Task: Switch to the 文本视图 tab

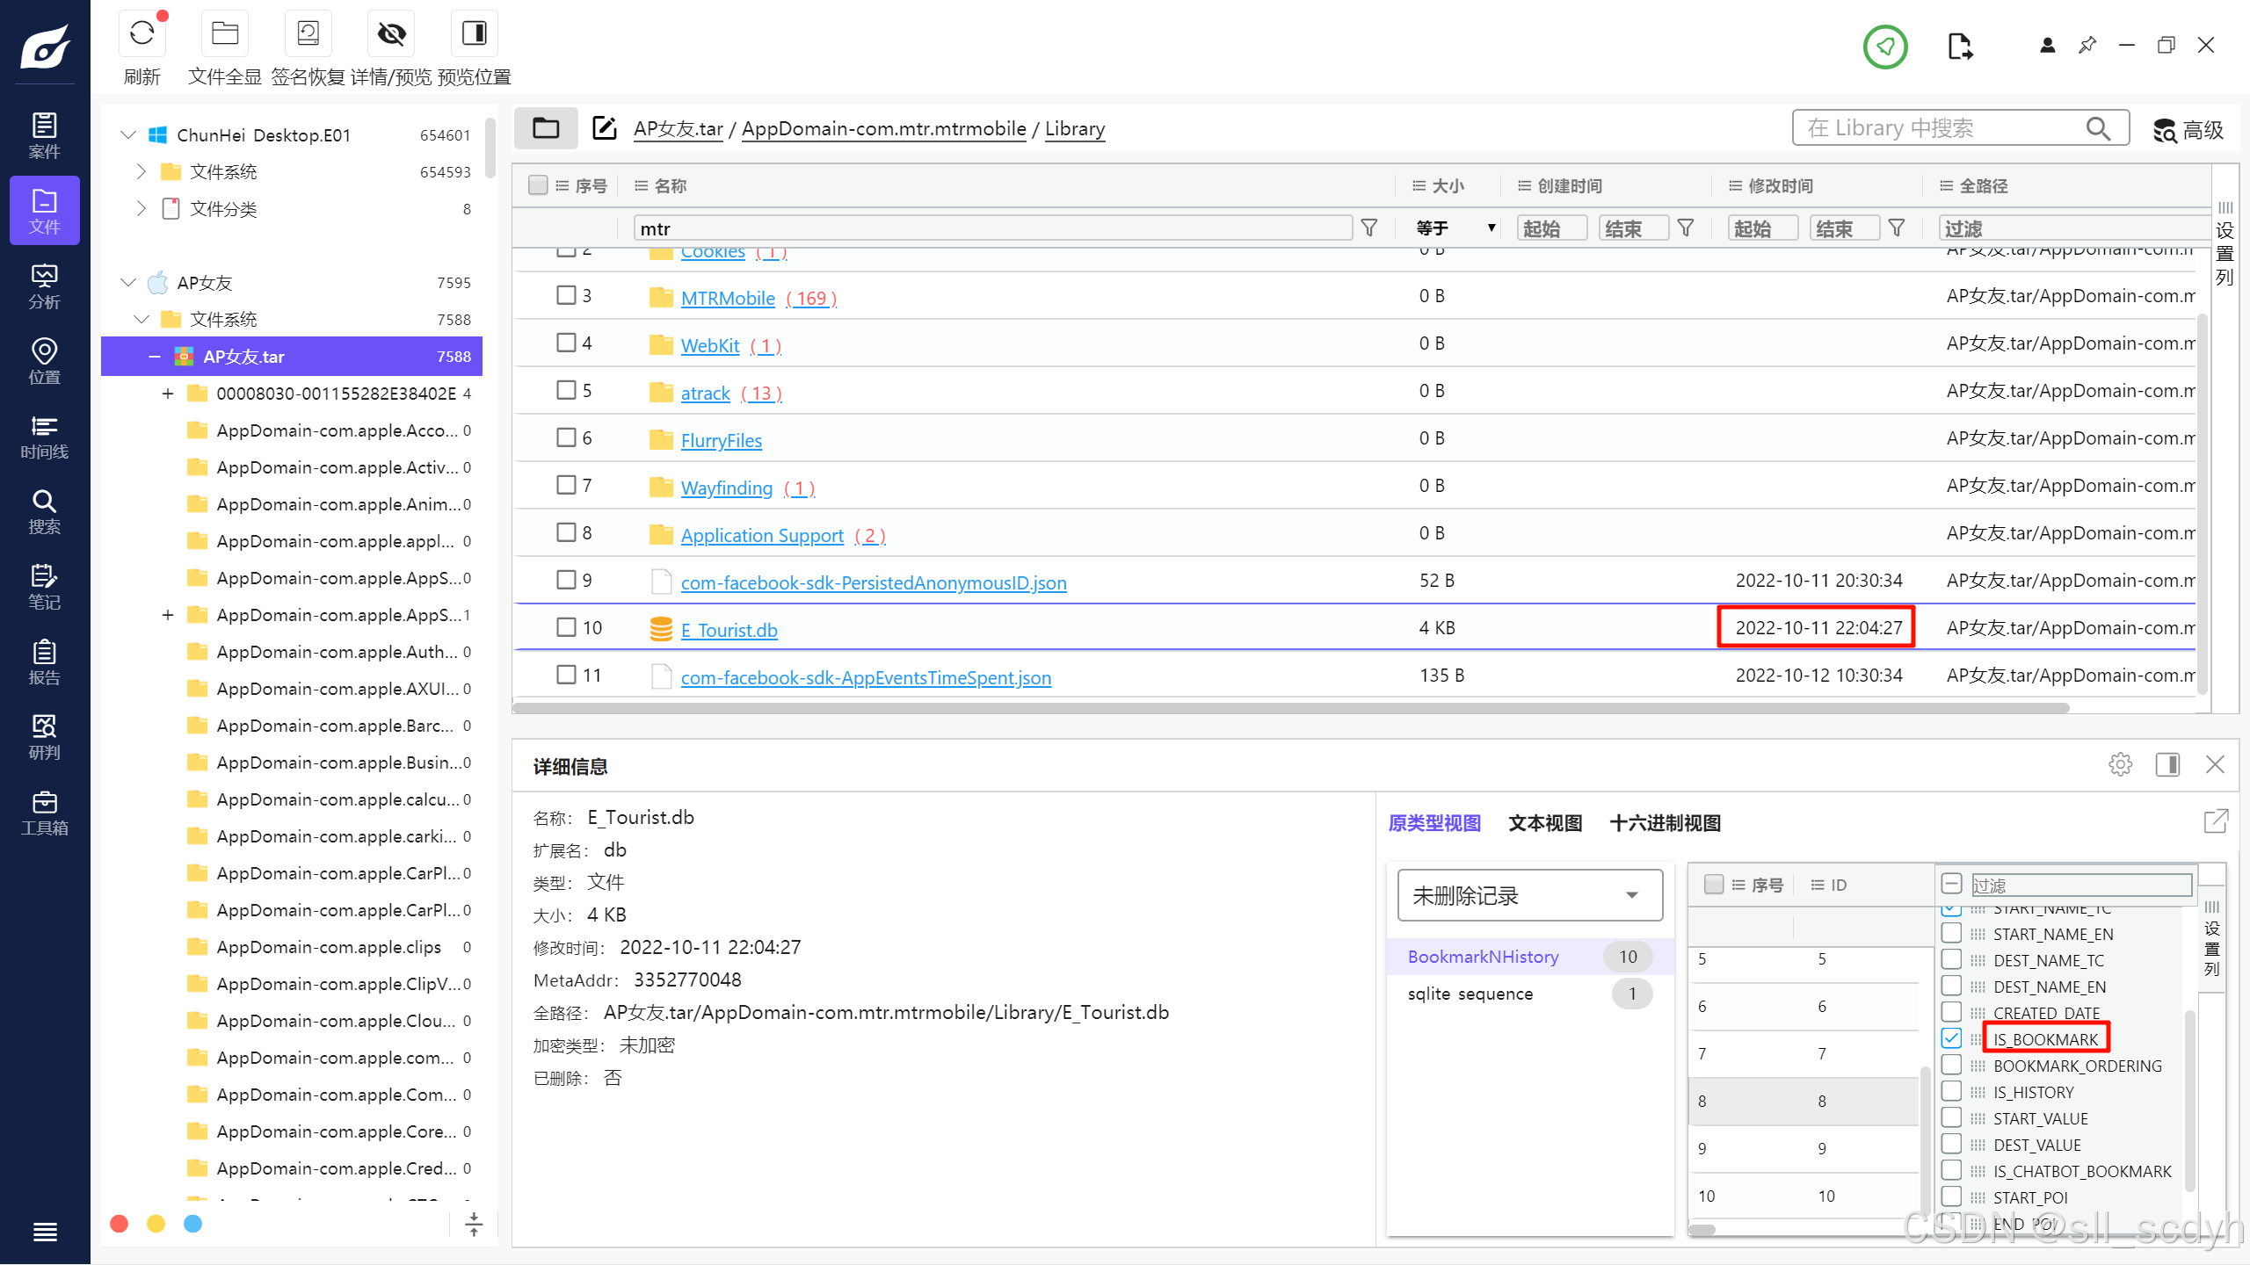Action: tap(1544, 823)
